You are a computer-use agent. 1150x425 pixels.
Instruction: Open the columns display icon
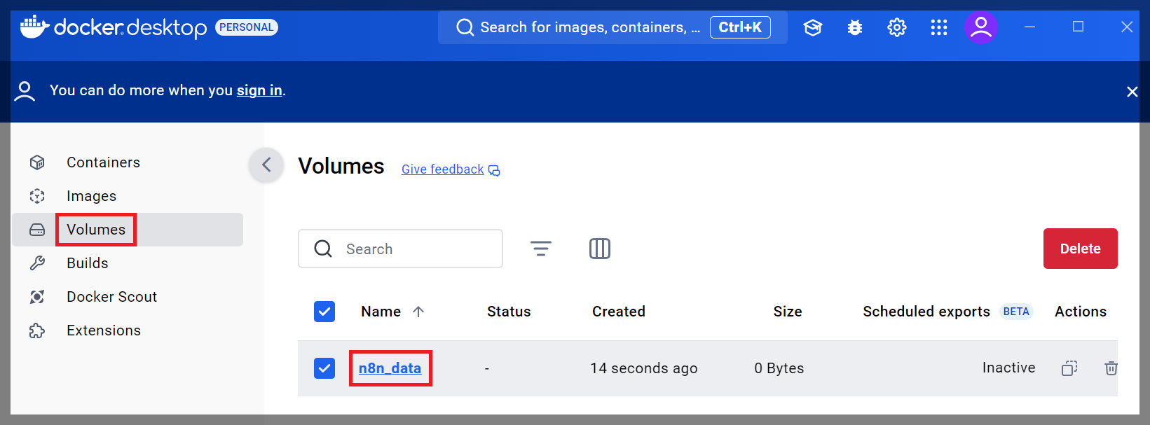600,249
